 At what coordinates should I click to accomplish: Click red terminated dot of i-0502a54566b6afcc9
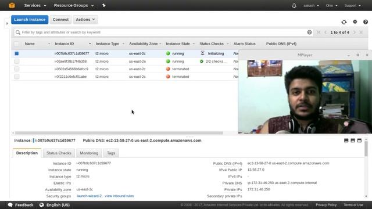pos(168,69)
